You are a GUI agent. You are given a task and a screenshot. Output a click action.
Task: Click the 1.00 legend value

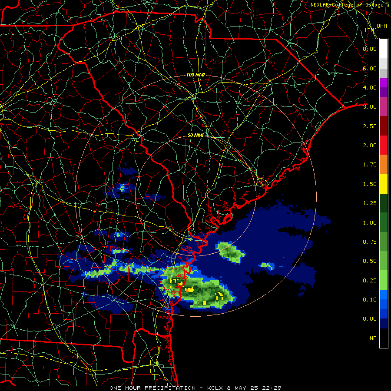[x=370, y=223]
